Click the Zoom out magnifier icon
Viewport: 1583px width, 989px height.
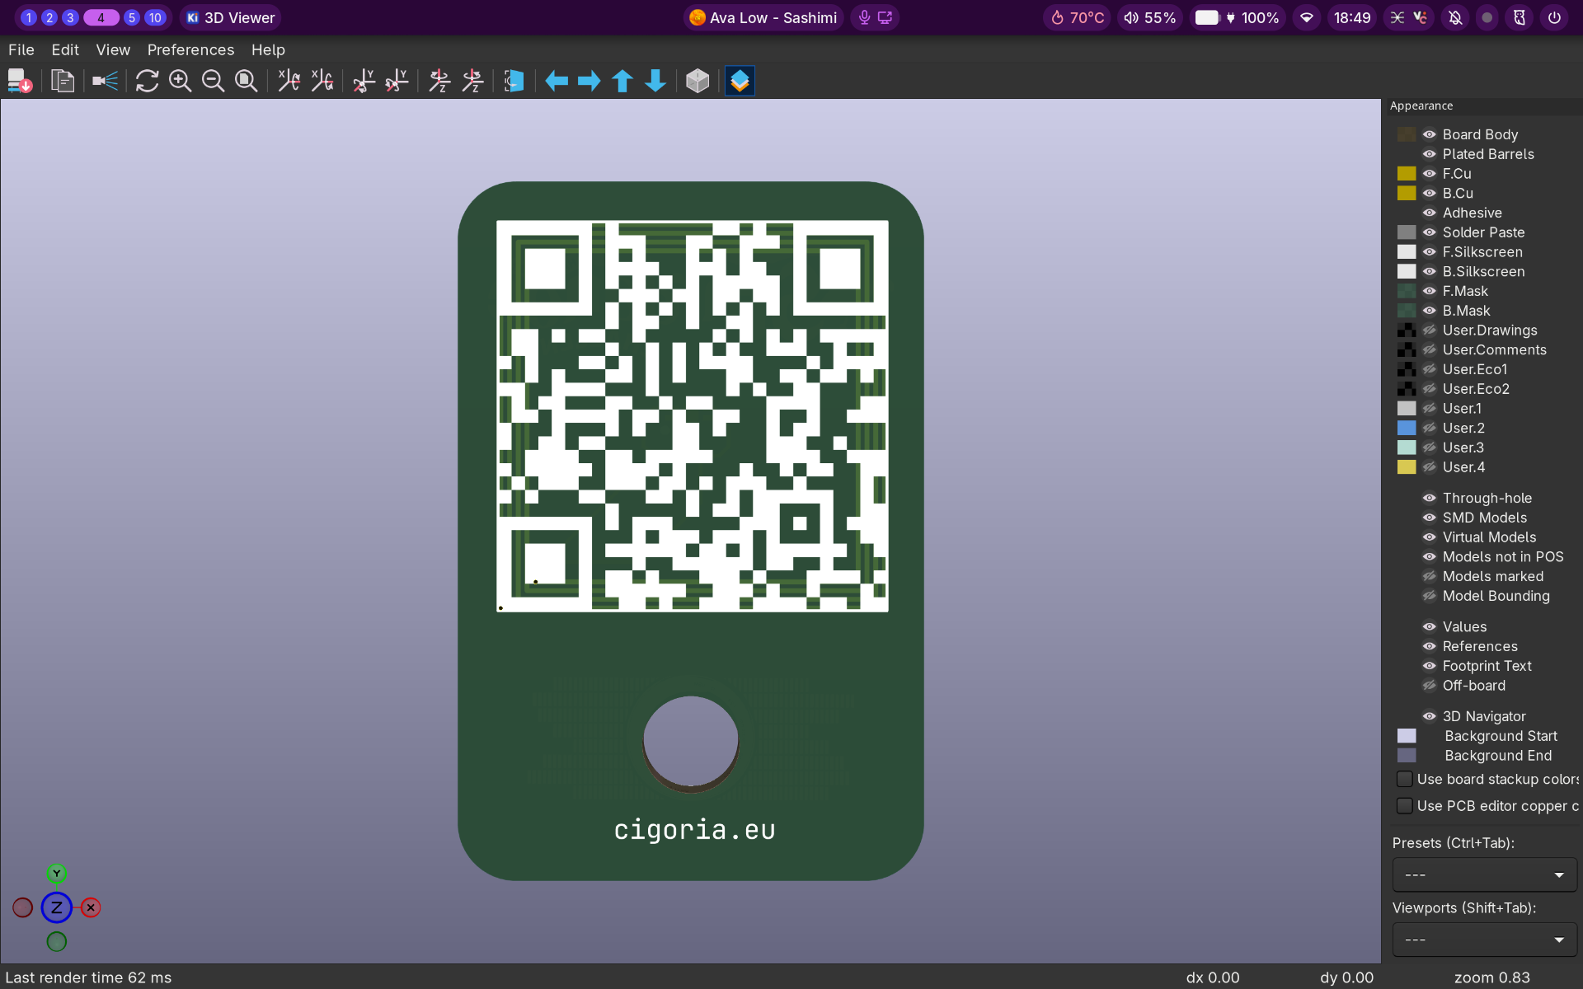(213, 81)
